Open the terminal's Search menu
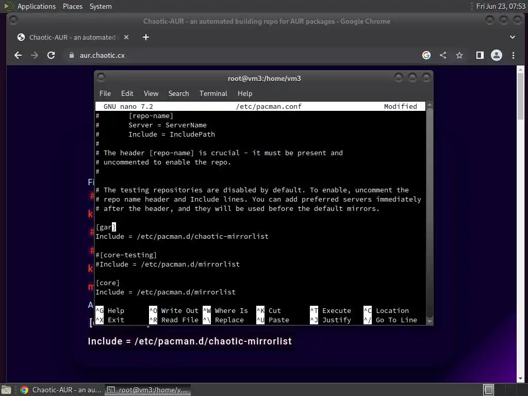 pos(178,93)
